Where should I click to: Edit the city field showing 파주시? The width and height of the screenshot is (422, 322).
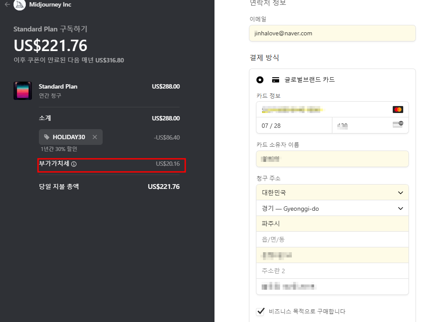click(x=332, y=224)
